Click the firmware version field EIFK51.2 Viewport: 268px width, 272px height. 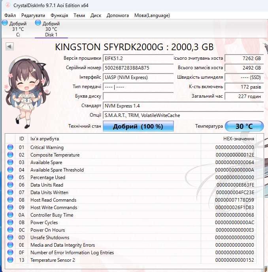pyautogui.click(x=138, y=58)
